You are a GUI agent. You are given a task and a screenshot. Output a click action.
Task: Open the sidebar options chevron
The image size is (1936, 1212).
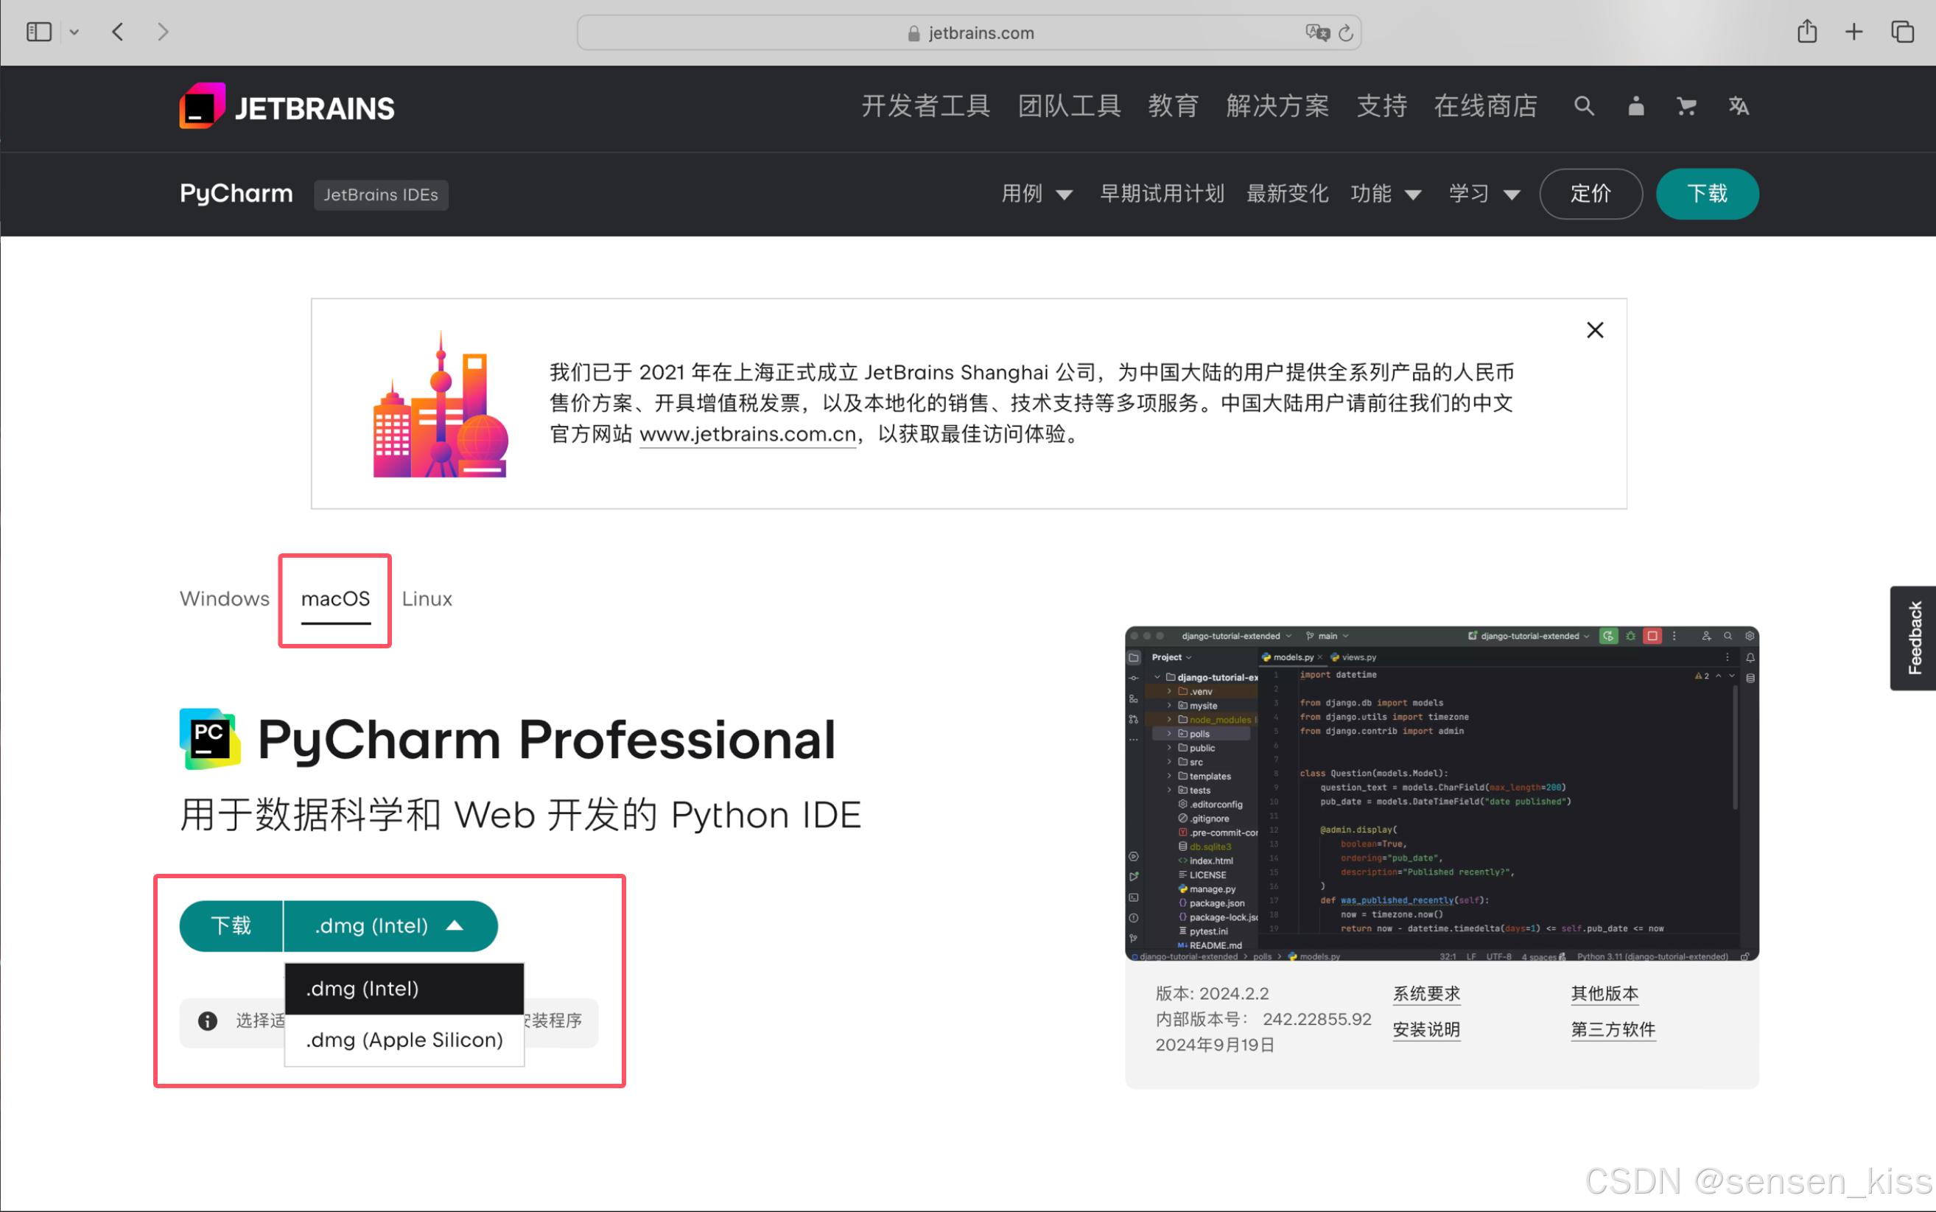click(74, 32)
